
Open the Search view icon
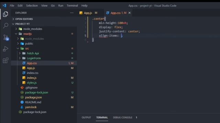tap(5, 26)
